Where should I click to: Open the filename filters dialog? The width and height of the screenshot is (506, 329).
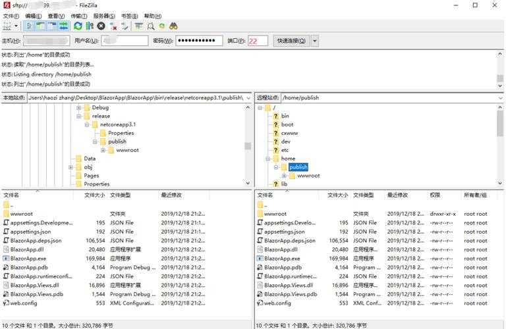coord(139,26)
